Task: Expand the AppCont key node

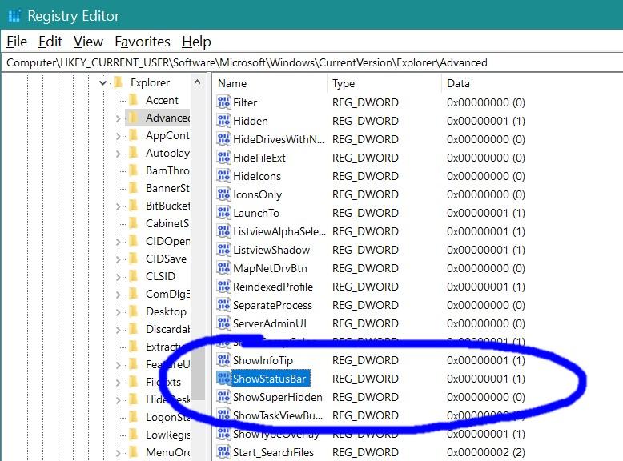Action: click(118, 136)
